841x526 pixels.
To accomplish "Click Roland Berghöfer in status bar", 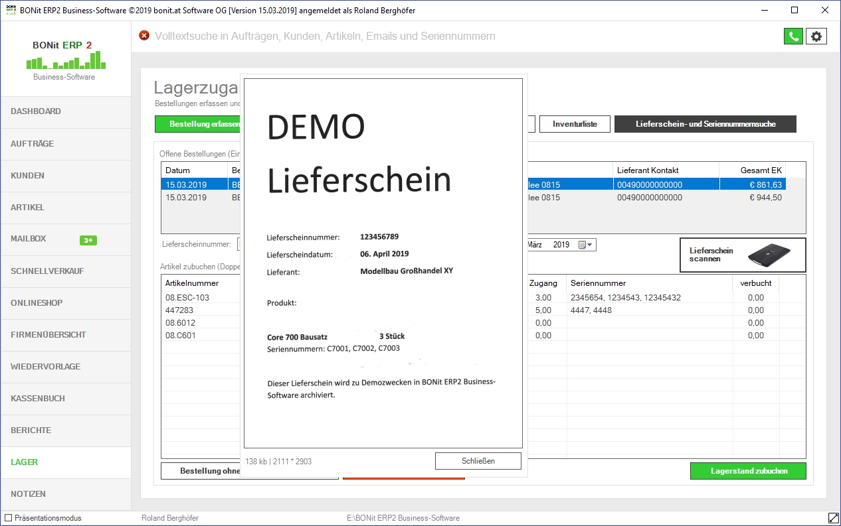I will [170, 518].
